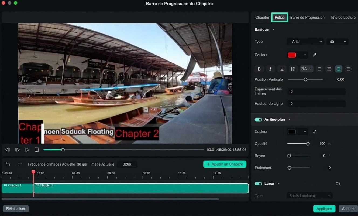The image size is (358, 216).
Task: Collapse the Basique section
Action: click(273, 29)
